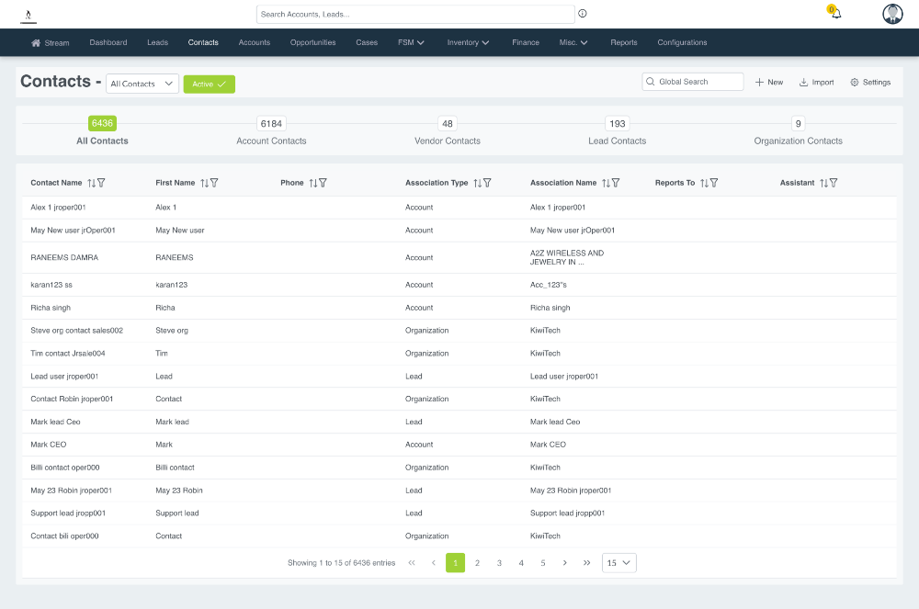Click the info icon beside search bar
The height and width of the screenshot is (609, 919).
(x=583, y=14)
